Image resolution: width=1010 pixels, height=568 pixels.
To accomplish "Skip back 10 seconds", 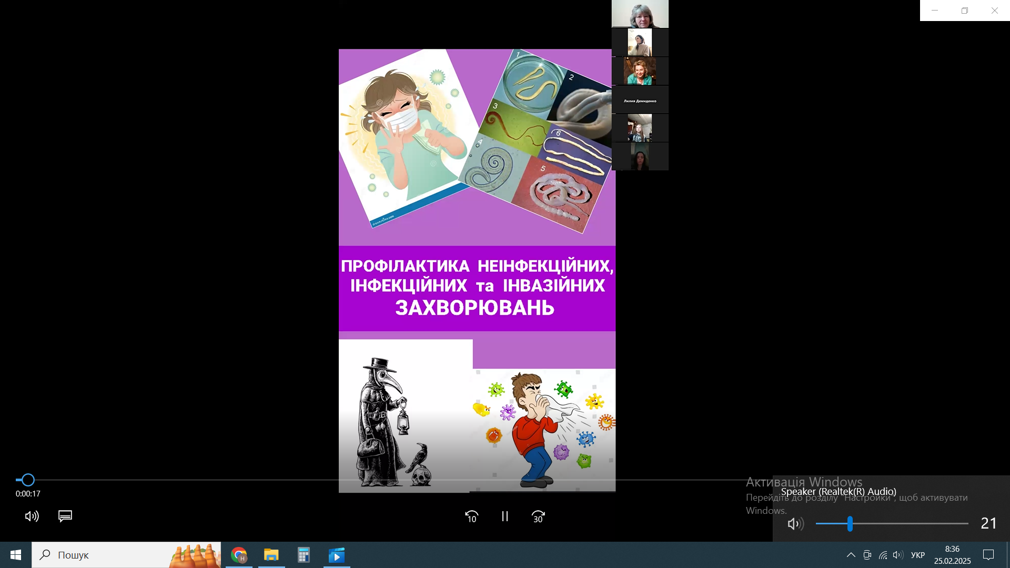I will point(471,516).
